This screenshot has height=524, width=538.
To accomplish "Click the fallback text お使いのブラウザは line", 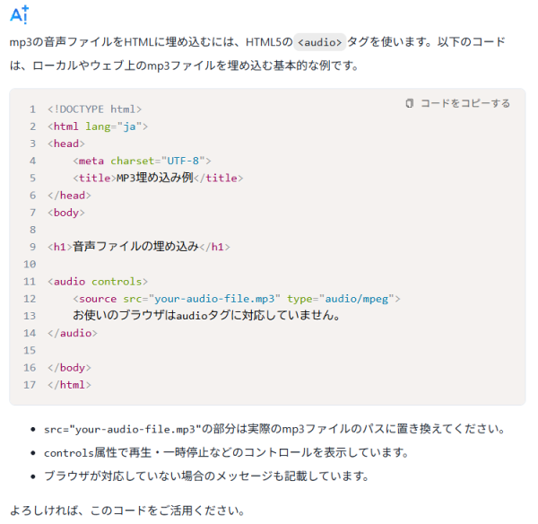I will [206, 316].
